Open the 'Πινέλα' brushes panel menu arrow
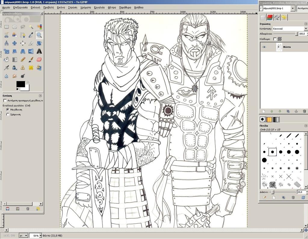Viewport: 308px width, 239px height. point(306,126)
